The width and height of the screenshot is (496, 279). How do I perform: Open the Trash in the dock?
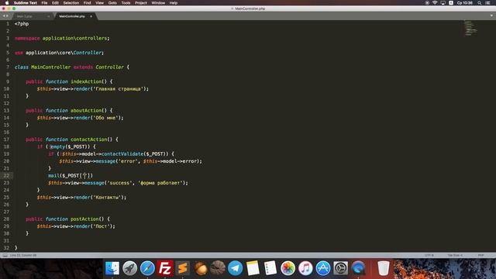pyautogui.click(x=384, y=268)
